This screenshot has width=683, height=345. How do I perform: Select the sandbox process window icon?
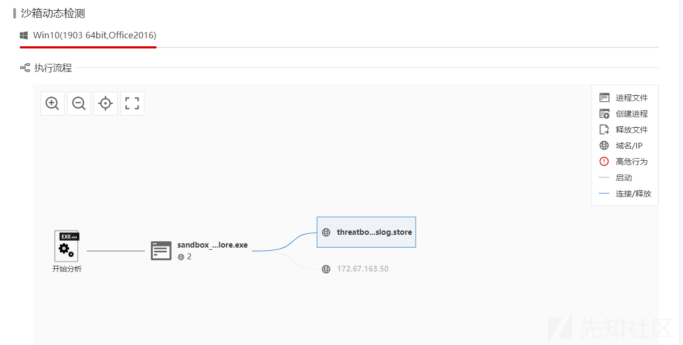(x=161, y=250)
